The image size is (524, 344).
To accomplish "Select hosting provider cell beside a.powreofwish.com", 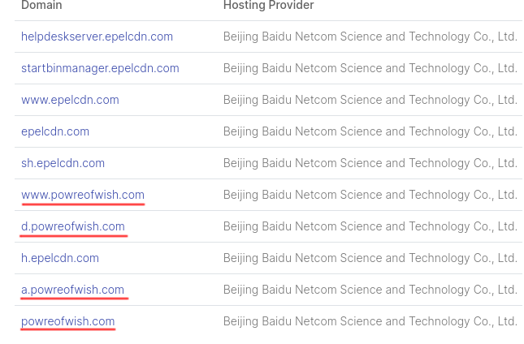I will (370, 290).
